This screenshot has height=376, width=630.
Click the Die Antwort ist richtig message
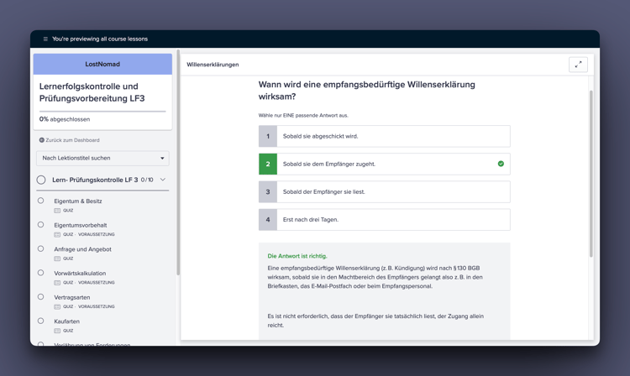coord(297,256)
